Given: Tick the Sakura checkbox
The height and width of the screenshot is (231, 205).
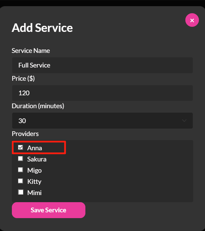Looking at the screenshot, I should click(21, 159).
